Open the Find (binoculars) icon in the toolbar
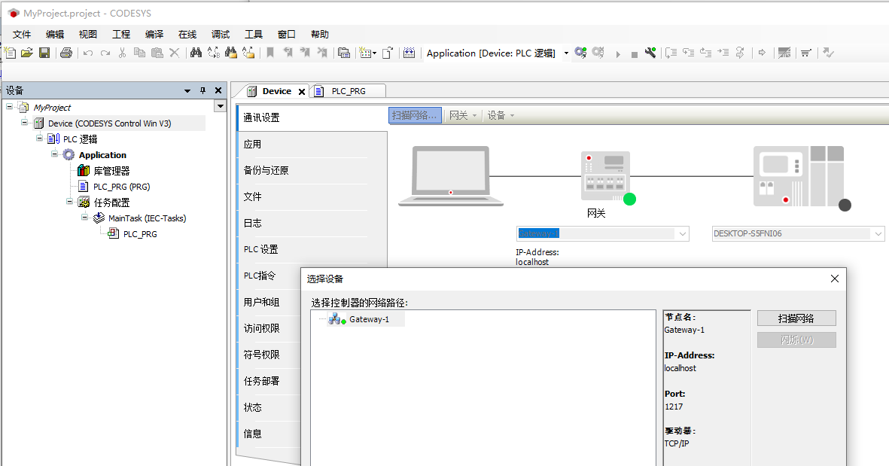Screen dimensions: 889x466 (196, 53)
